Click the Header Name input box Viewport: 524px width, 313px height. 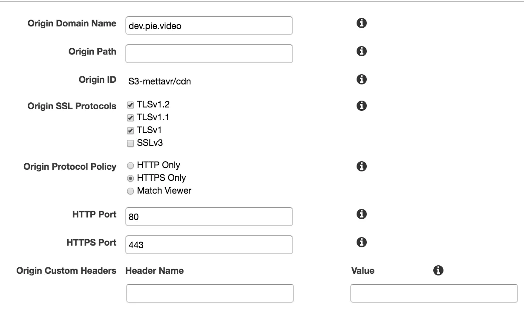coord(210,293)
